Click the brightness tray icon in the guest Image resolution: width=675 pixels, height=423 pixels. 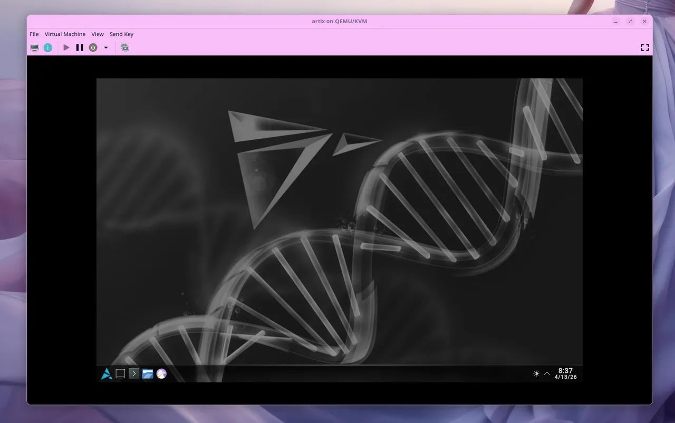click(x=536, y=373)
